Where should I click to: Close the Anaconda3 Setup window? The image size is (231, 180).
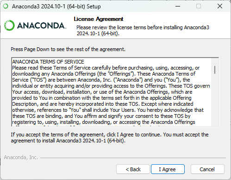tap(220, 6)
